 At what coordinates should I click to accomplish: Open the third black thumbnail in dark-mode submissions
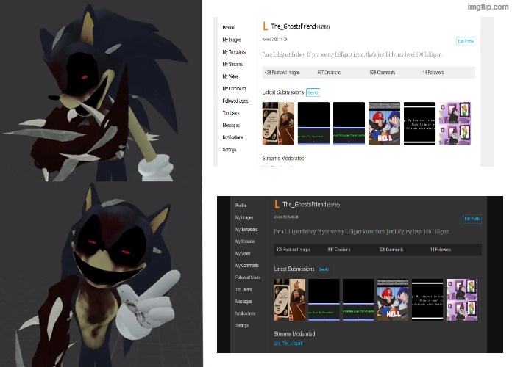358,300
